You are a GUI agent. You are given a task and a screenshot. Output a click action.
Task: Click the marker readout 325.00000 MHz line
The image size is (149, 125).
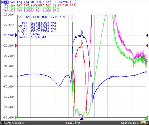click(x=42, y=17)
